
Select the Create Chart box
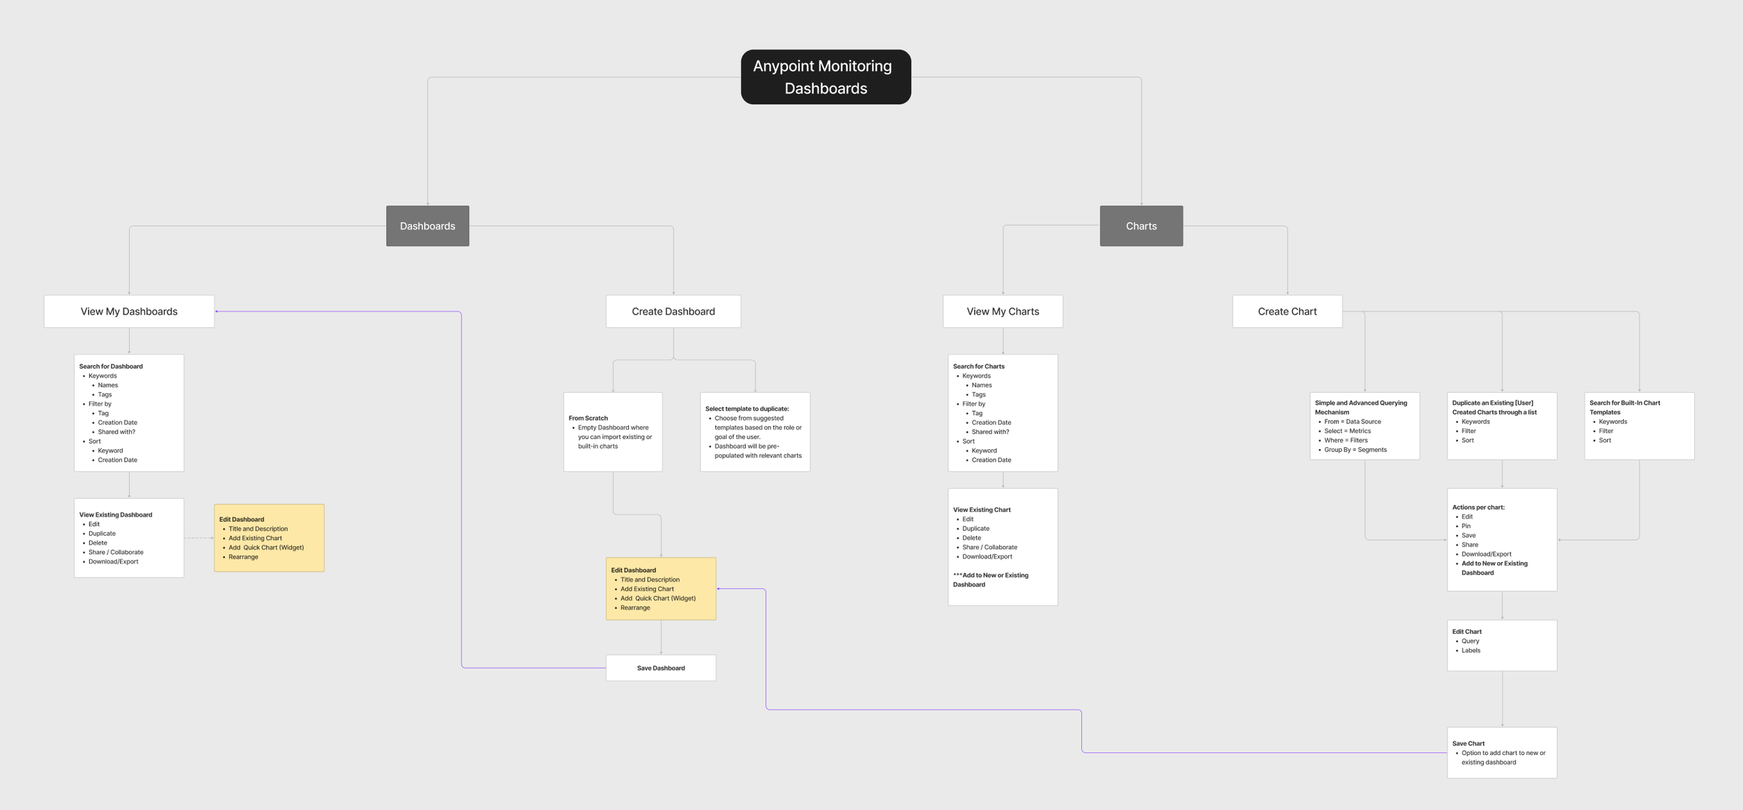click(1286, 311)
